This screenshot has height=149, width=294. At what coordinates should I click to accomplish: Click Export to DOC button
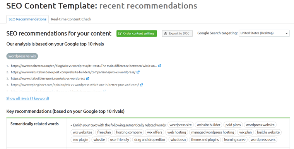click(x=177, y=34)
